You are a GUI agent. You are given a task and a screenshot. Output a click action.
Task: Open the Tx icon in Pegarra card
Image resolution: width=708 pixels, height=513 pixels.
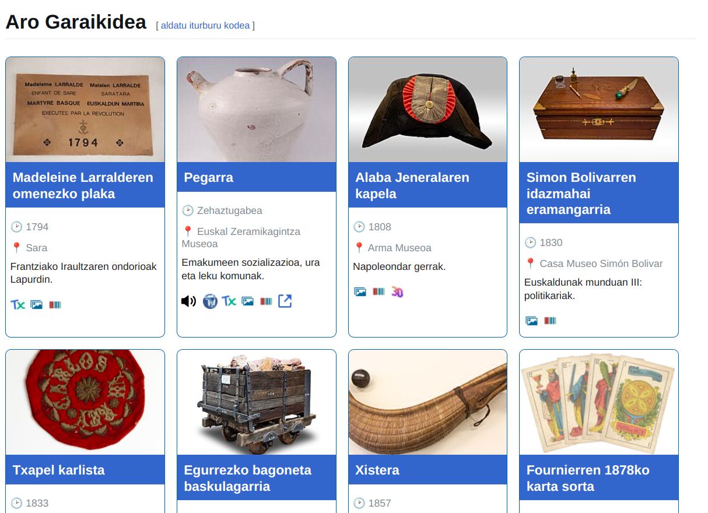coord(229,301)
